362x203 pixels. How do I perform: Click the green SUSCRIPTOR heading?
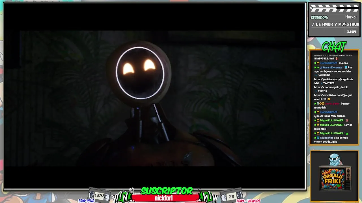[x=167, y=191]
